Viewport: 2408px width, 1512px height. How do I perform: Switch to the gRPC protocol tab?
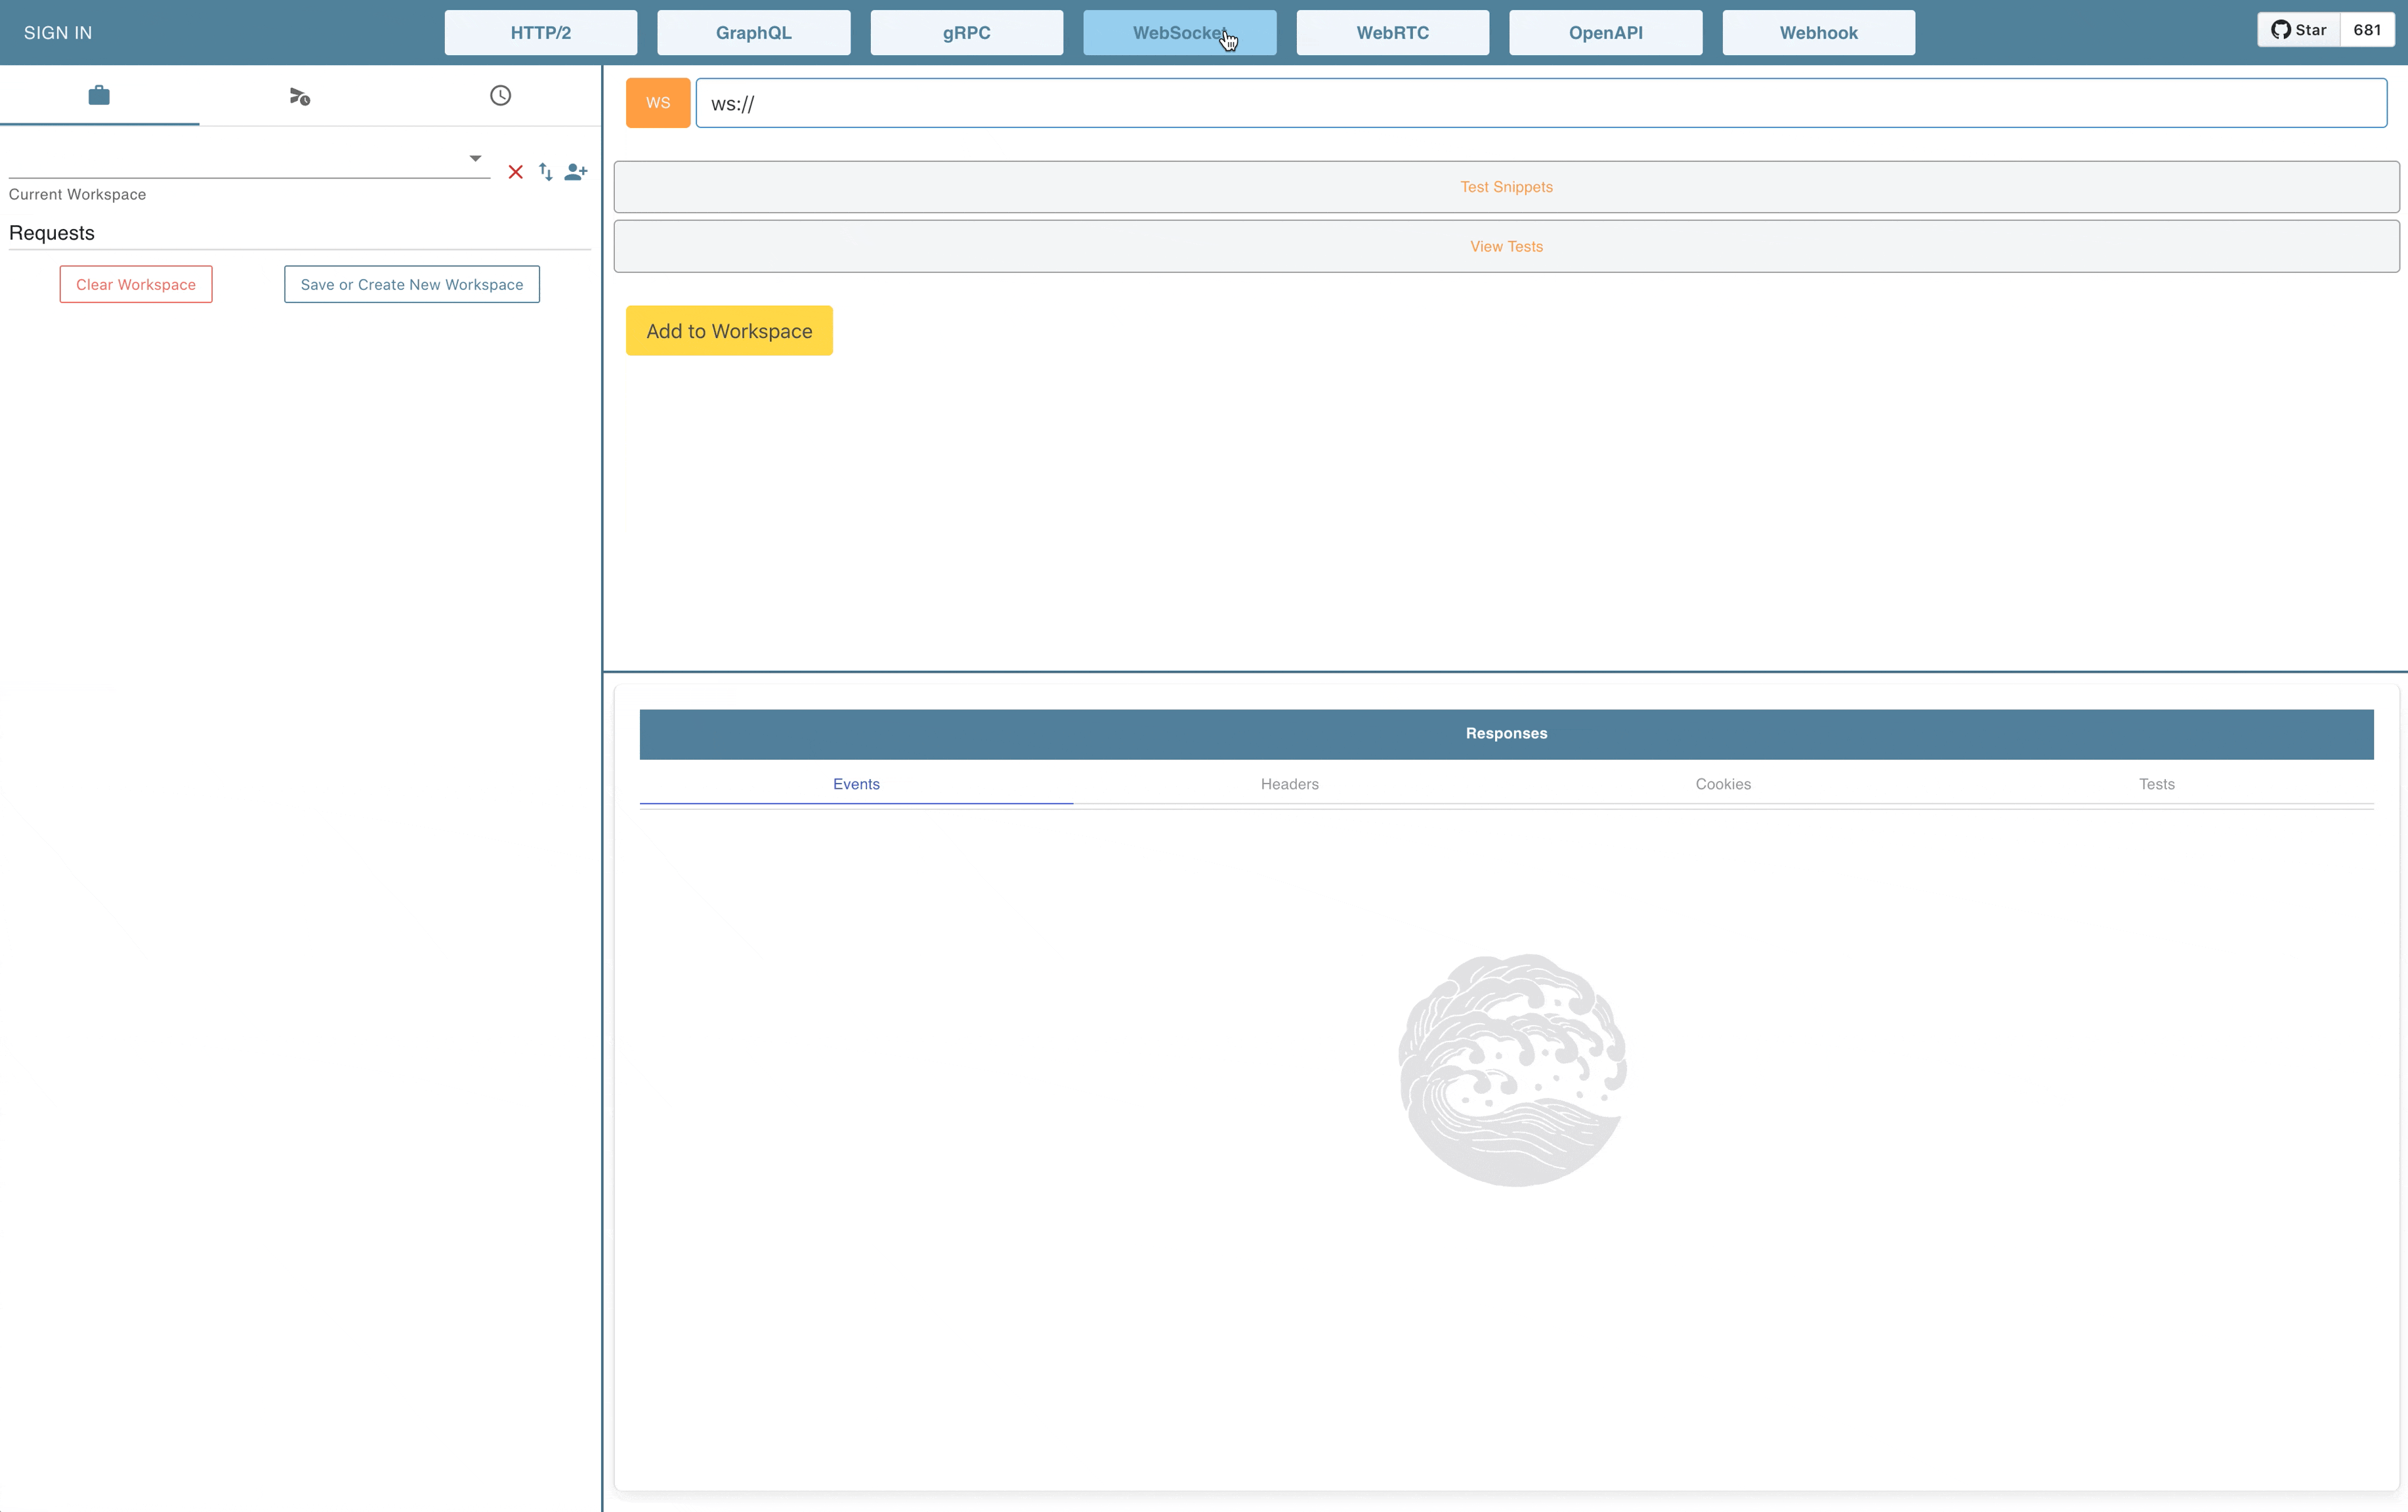(966, 33)
